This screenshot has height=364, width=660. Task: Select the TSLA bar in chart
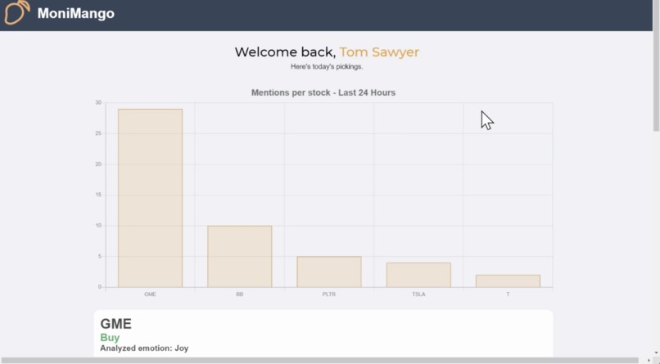(418, 275)
